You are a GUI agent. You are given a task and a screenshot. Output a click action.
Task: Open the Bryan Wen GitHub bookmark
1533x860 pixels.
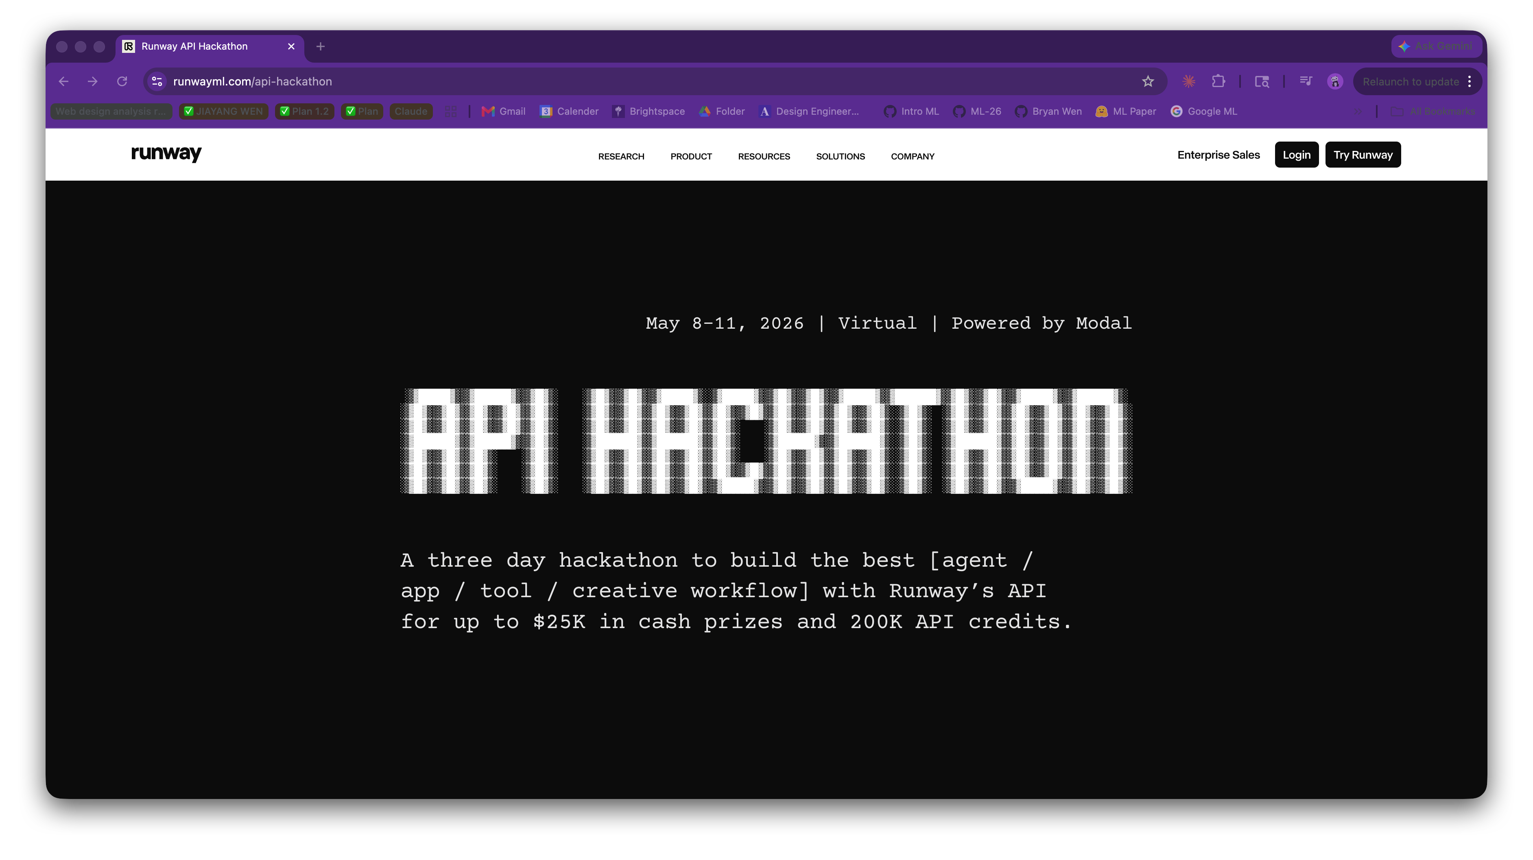[1048, 111]
